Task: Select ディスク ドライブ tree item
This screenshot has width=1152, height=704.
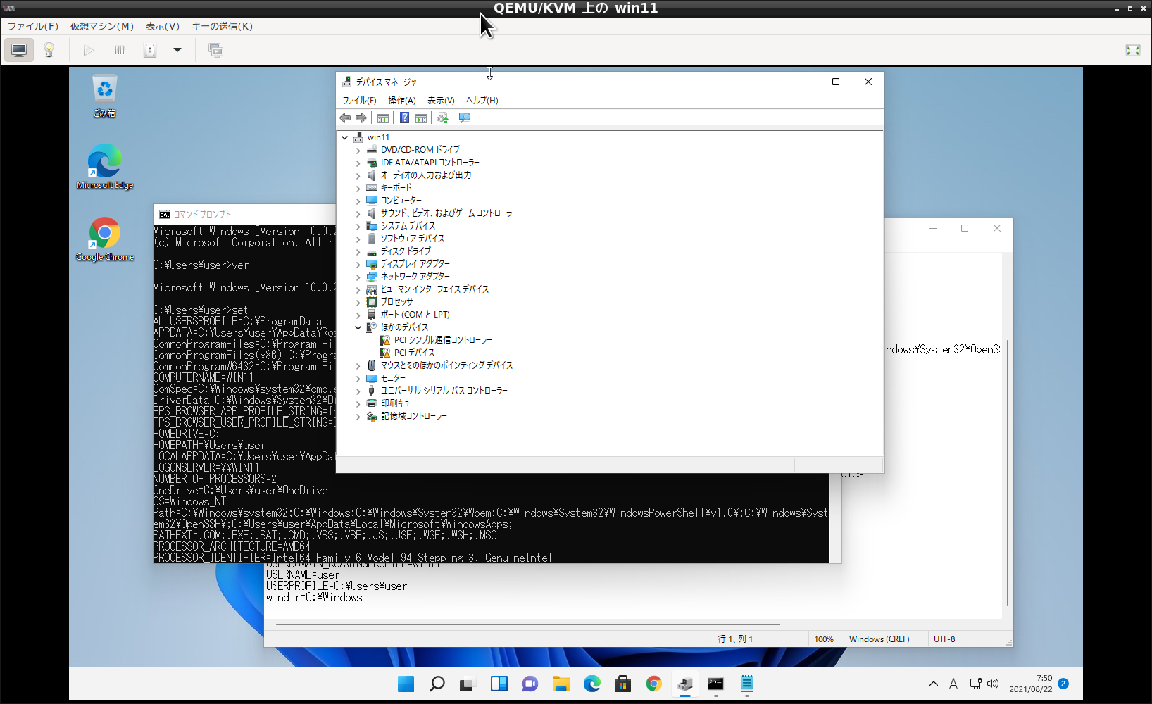Action: [x=406, y=251]
